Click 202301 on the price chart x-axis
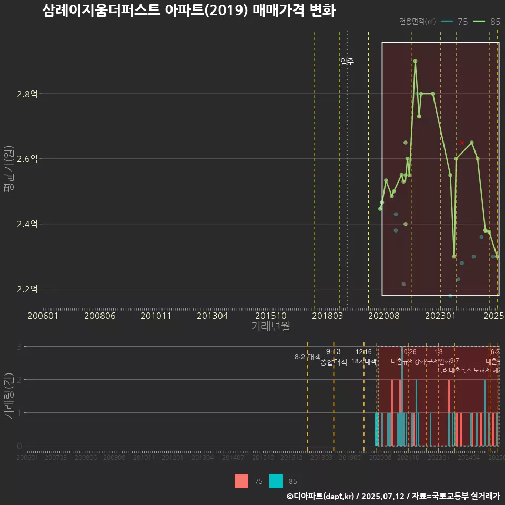The height and width of the screenshot is (505, 505). pos(441,316)
